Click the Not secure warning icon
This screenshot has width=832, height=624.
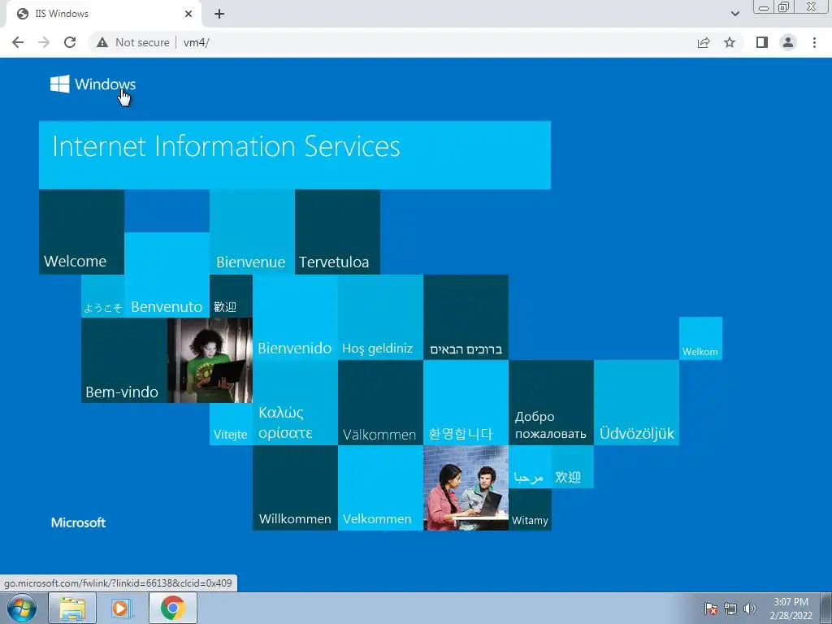102,42
